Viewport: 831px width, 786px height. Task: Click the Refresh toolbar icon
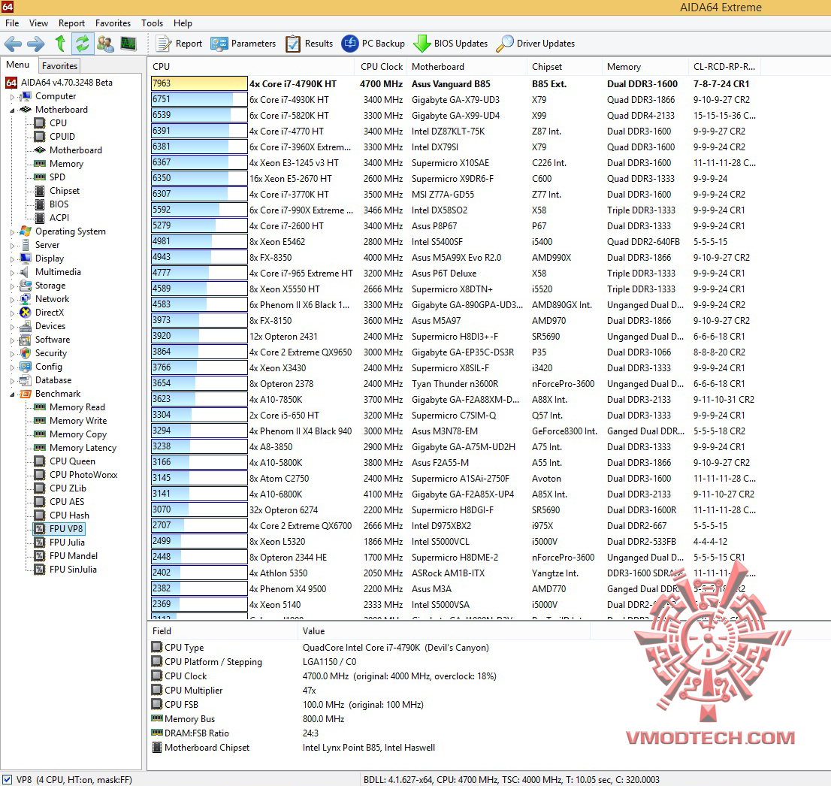[x=82, y=44]
